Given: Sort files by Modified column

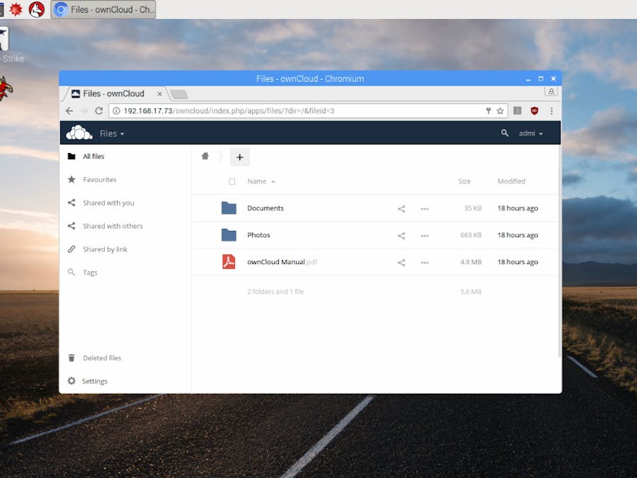Looking at the screenshot, I should (511, 181).
